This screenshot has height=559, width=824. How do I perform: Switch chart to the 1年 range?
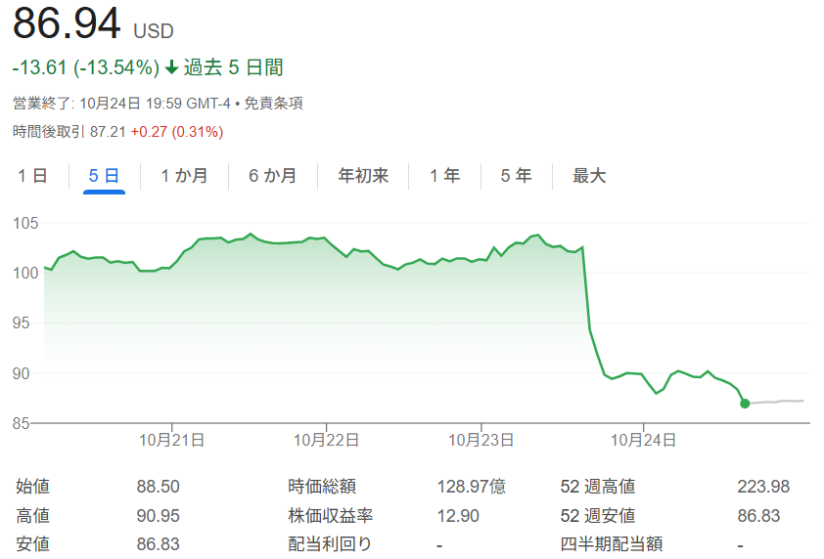pos(444,176)
